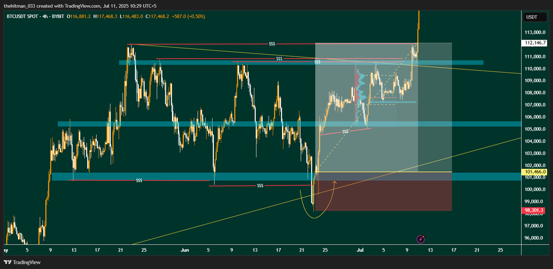Click 105,000.0 on the price axis
Viewport: 553px width, 269px height.
(x=534, y=129)
